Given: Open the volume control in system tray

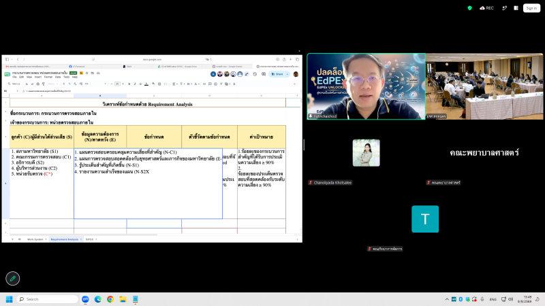Looking at the screenshot, I should coord(510,299).
